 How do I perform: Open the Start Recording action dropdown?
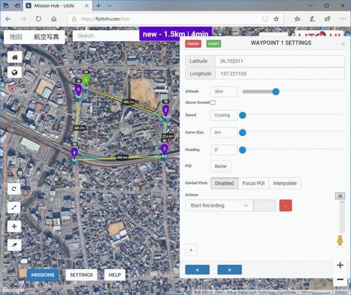(219, 206)
